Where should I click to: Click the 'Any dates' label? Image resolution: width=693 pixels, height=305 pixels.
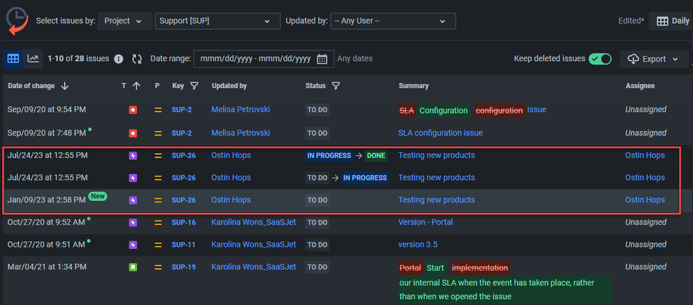click(354, 58)
